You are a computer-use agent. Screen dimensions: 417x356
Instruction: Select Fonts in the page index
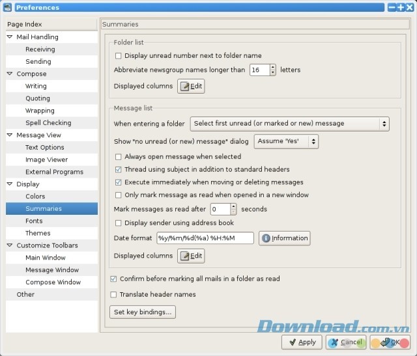coord(34,221)
